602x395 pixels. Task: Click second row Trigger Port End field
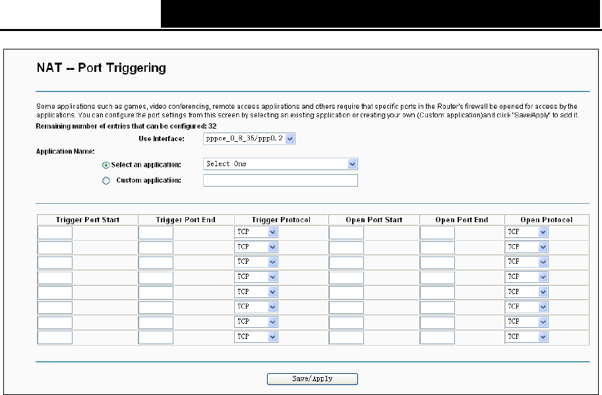coord(156,247)
